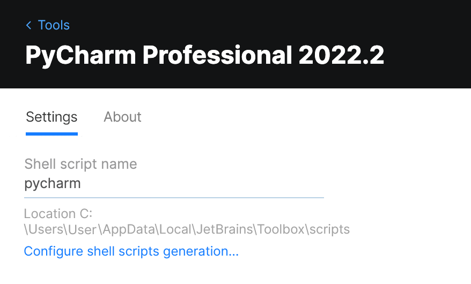Screen dimensions: 471x284
Task: Go back to the Tools list
Action: coord(53,25)
